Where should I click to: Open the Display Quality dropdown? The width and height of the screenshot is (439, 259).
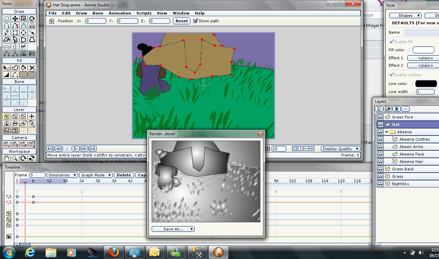point(340,149)
